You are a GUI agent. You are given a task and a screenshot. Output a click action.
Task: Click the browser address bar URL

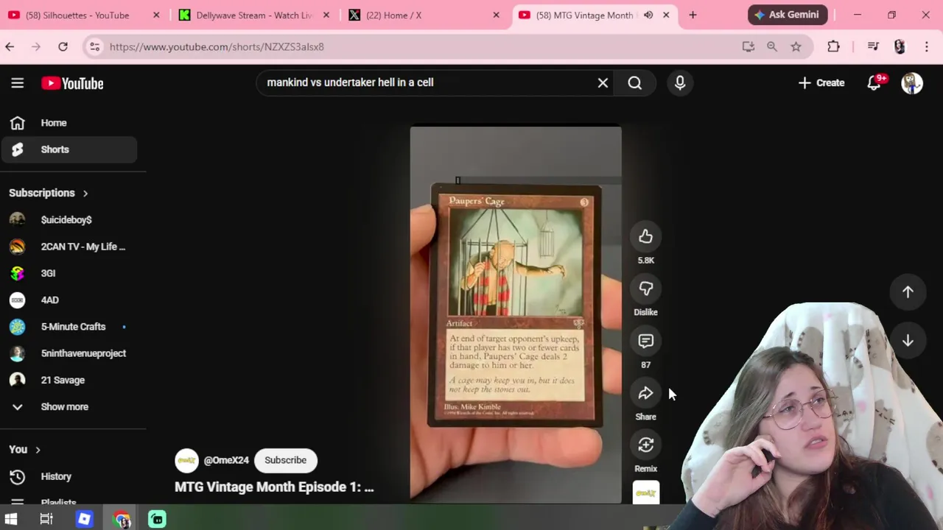[x=217, y=46]
